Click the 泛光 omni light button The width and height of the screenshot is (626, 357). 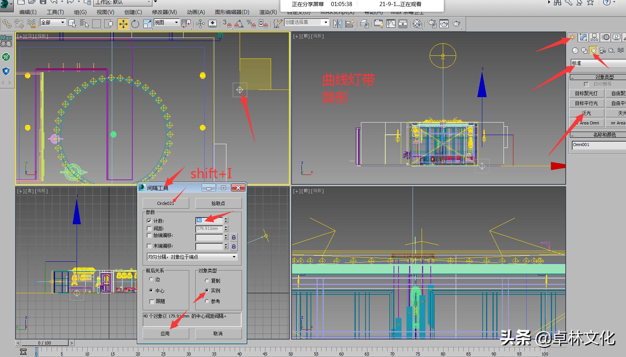click(x=586, y=113)
